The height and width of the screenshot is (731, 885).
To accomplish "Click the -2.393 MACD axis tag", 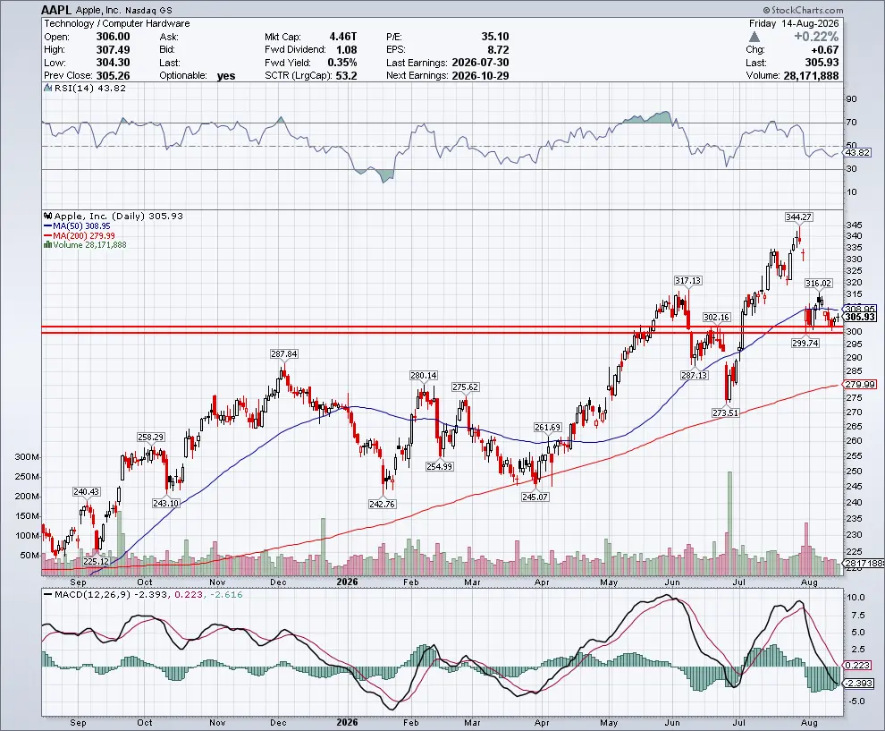I will click(x=859, y=684).
